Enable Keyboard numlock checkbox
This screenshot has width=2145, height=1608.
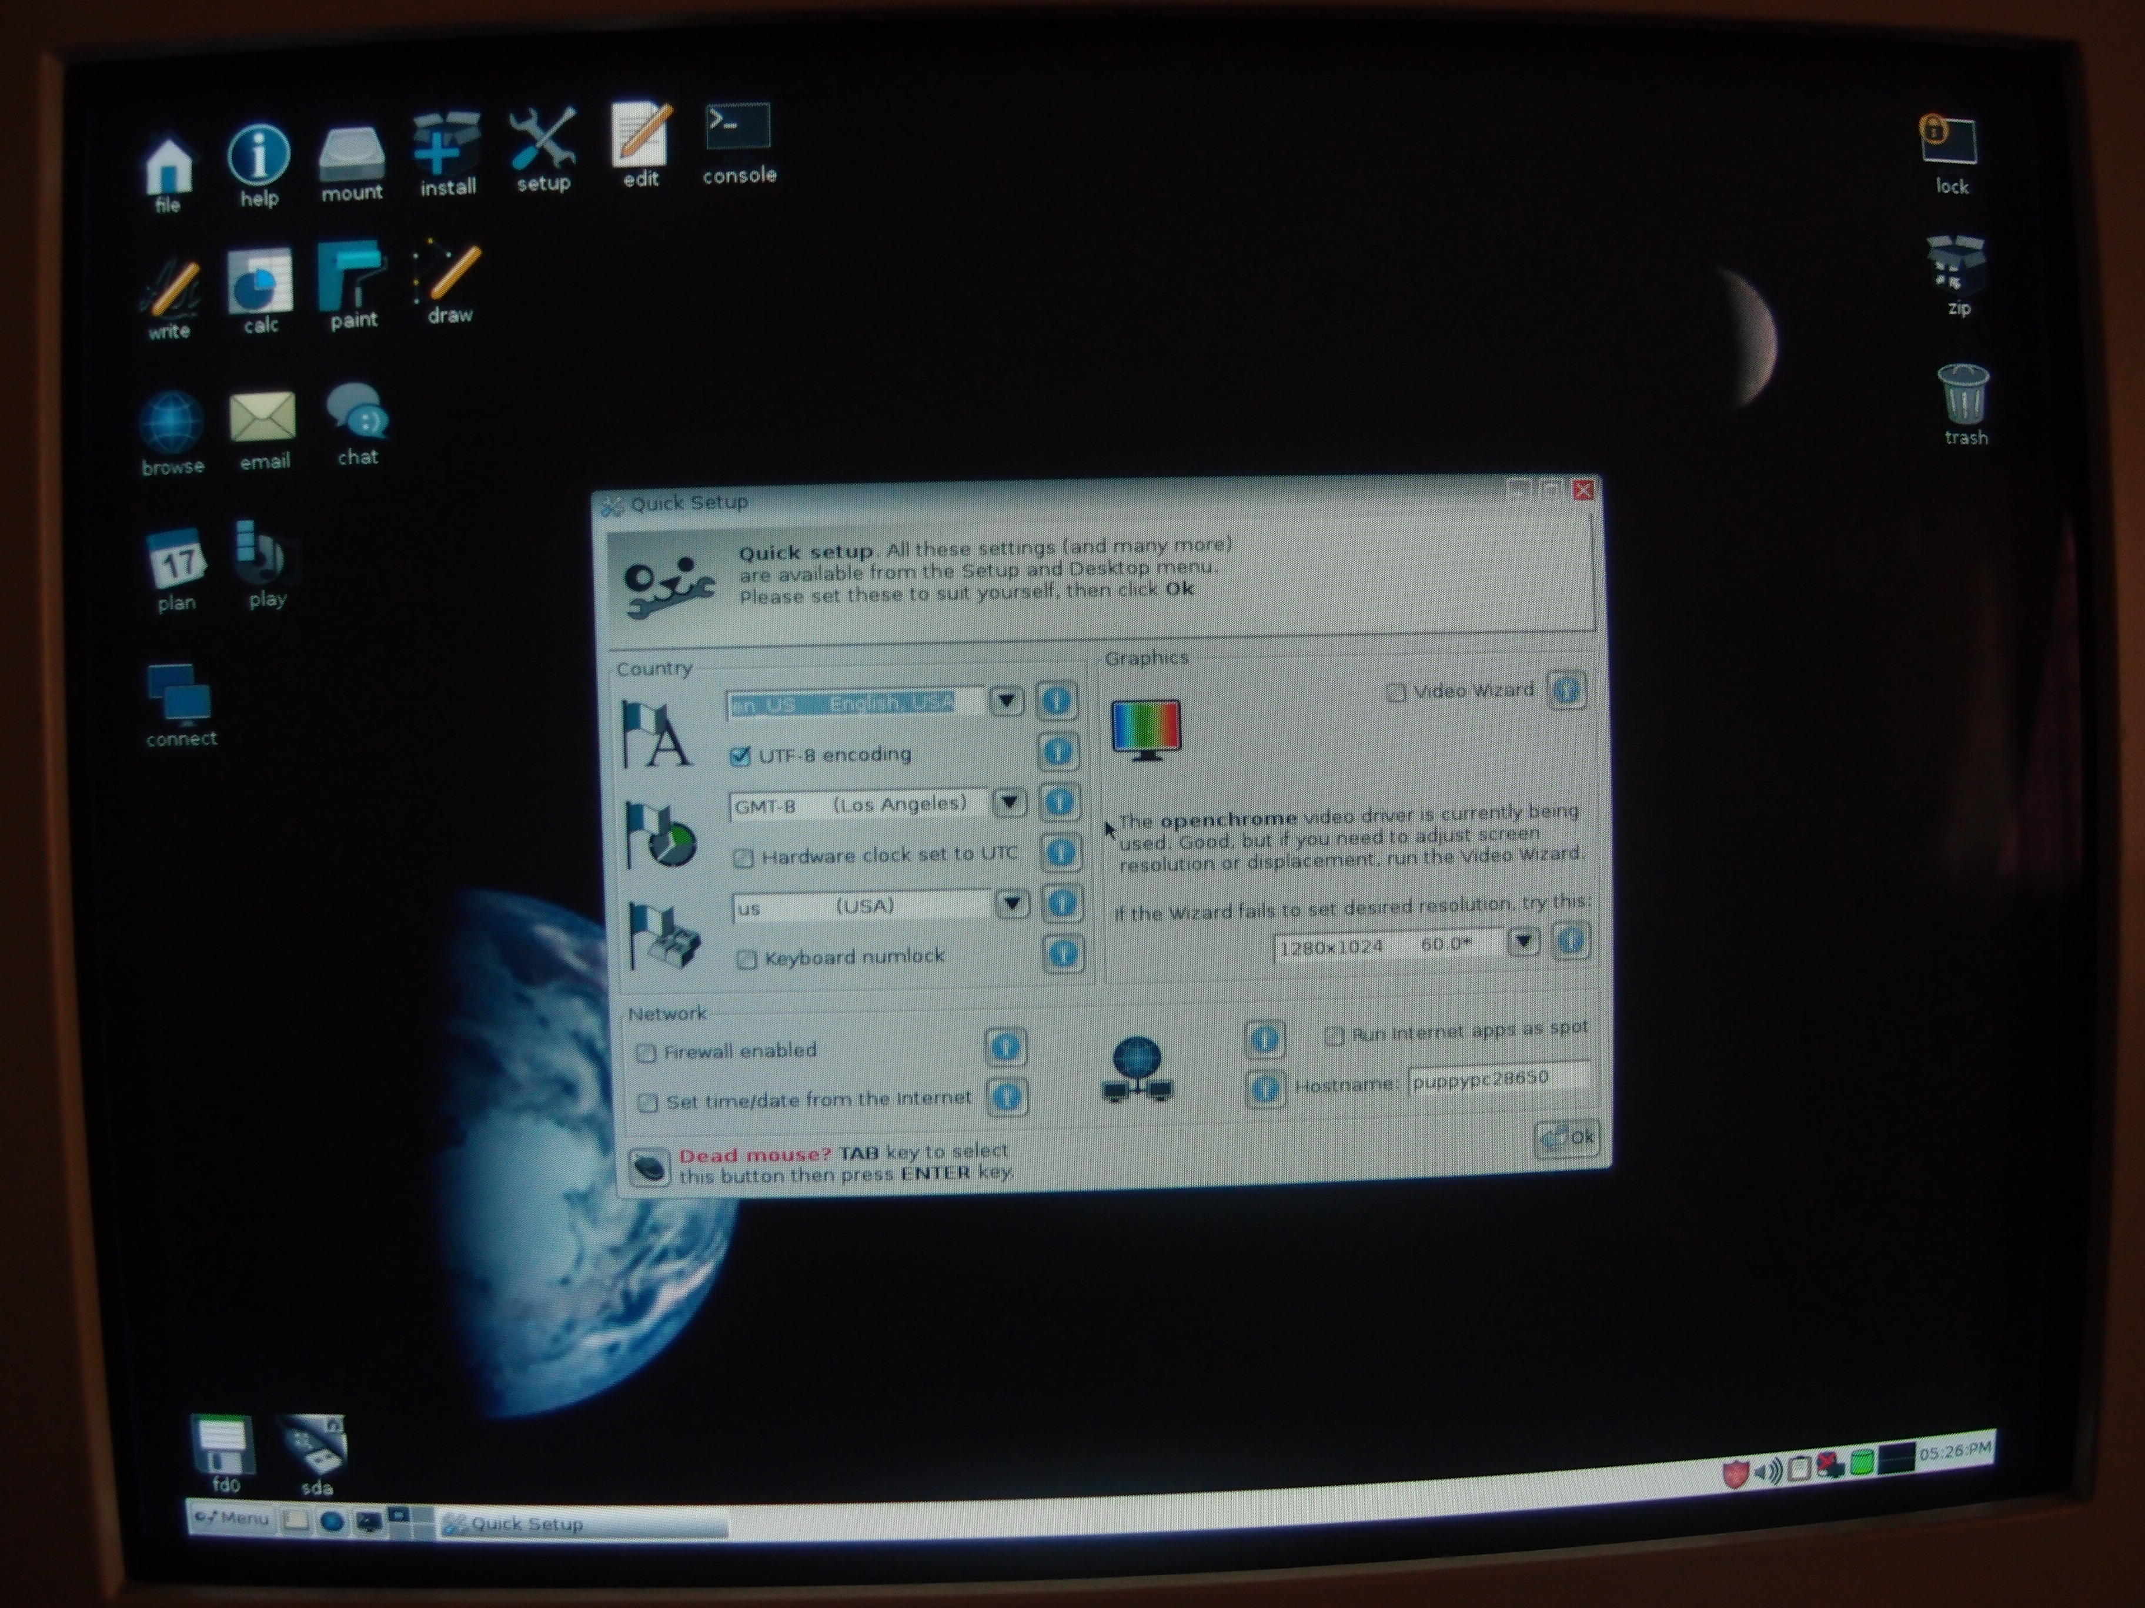[x=746, y=960]
